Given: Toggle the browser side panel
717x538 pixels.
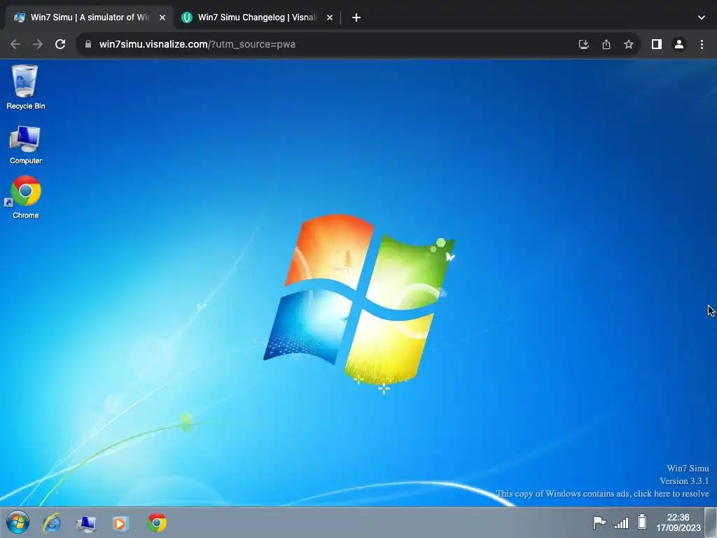Looking at the screenshot, I should pos(657,44).
